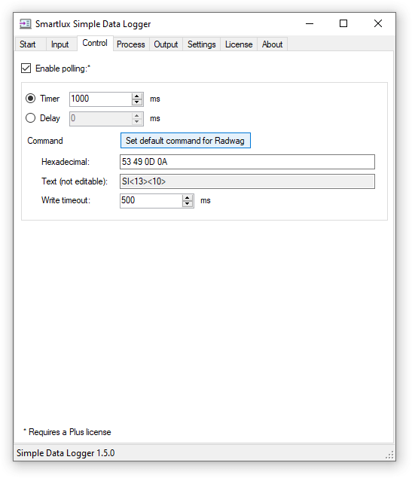The width and height of the screenshot is (412, 478).
Task: Open the Input tab
Action: click(x=60, y=44)
